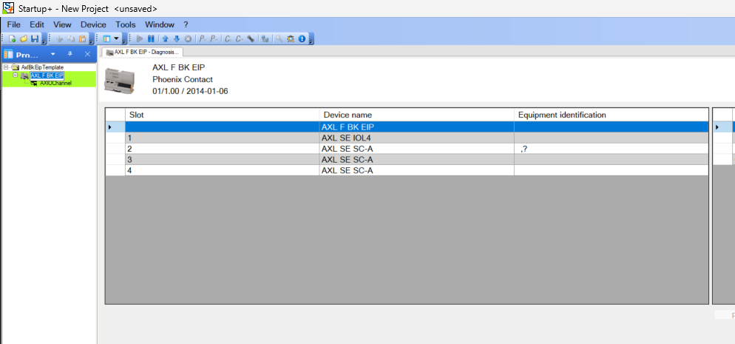Click the slot 1 cell

coord(222,138)
